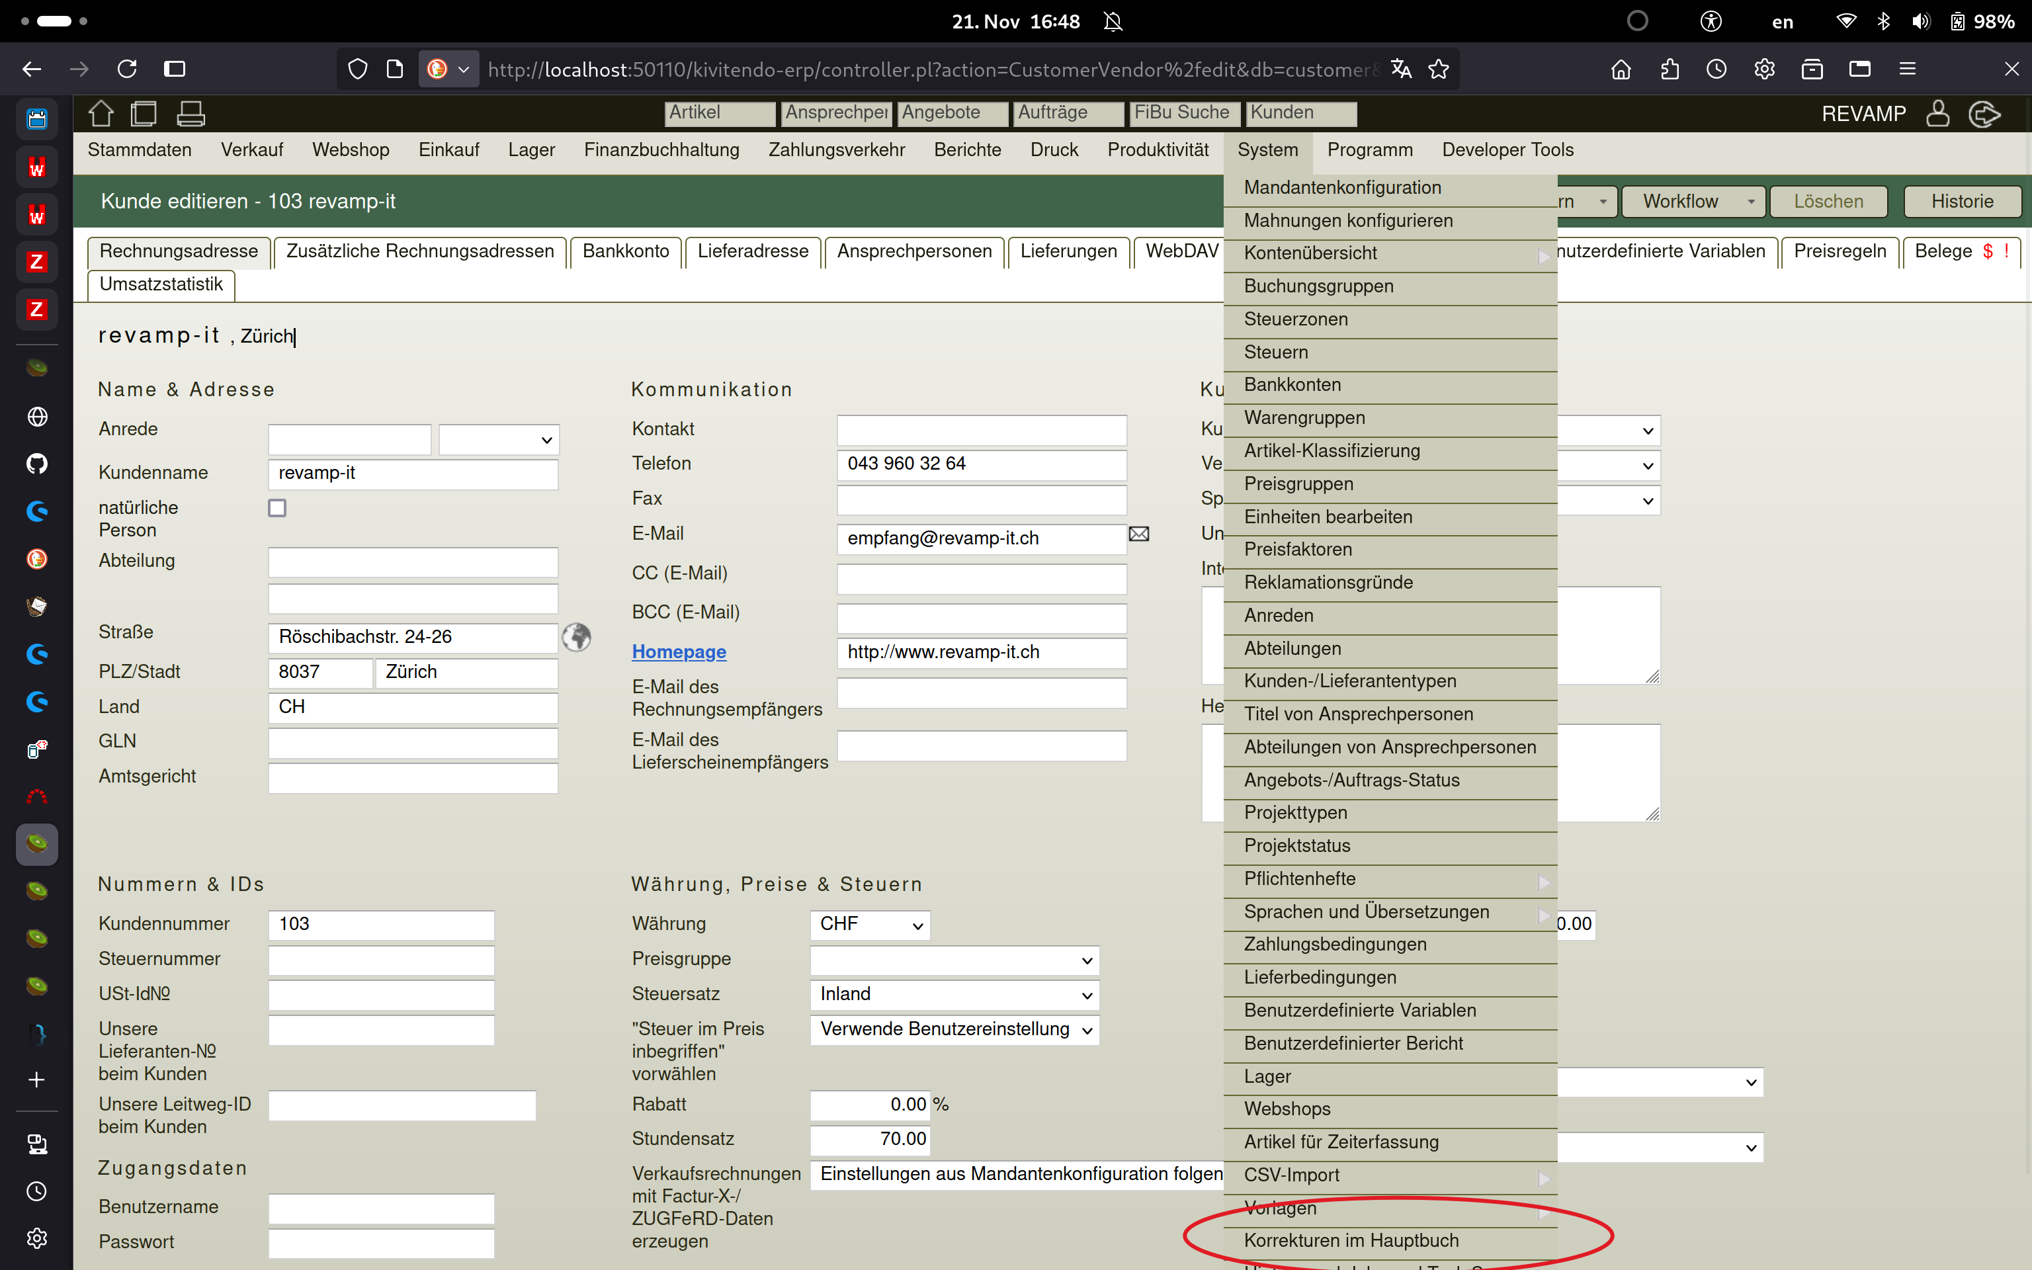Focus the Artikel quick search box
The image size is (2032, 1270).
720,113
